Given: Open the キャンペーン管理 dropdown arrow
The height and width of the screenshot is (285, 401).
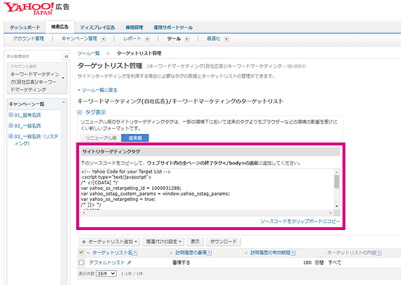Looking at the screenshot, I should coord(103,39).
